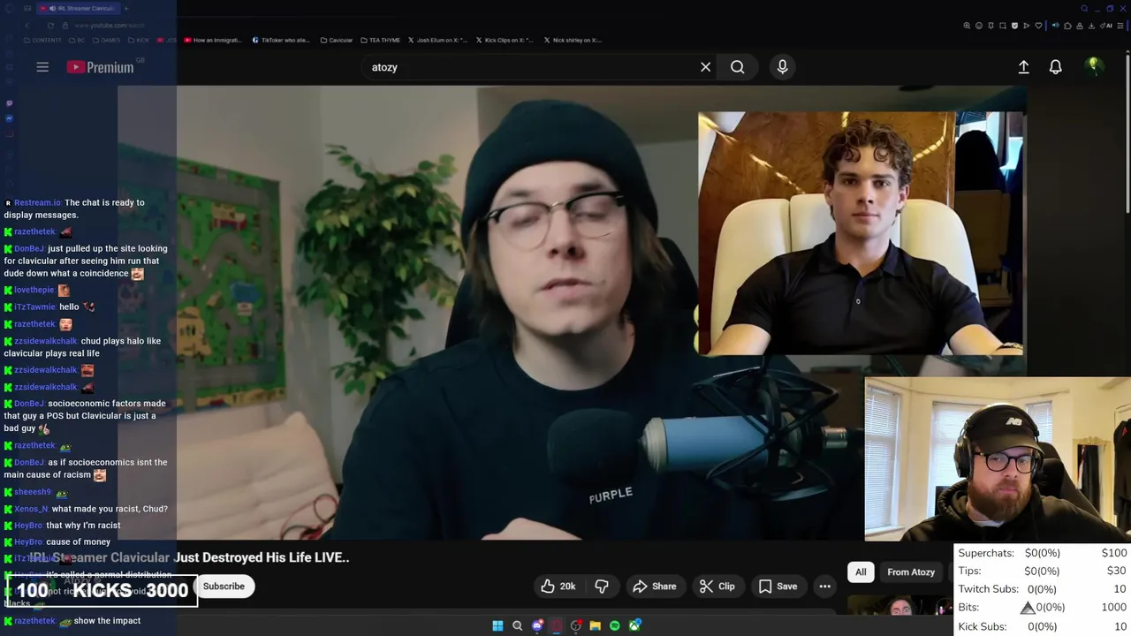Open the green account avatar menu
The width and height of the screenshot is (1131, 636).
click(1093, 66)
